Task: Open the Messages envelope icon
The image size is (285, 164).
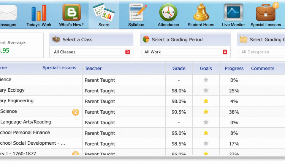Action: [8, 13]
